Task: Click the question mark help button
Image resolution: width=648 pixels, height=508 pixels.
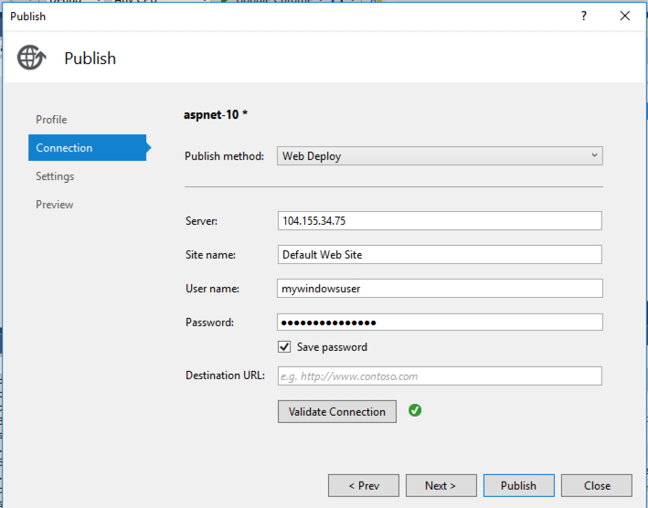Action: (x=584, y=16)
